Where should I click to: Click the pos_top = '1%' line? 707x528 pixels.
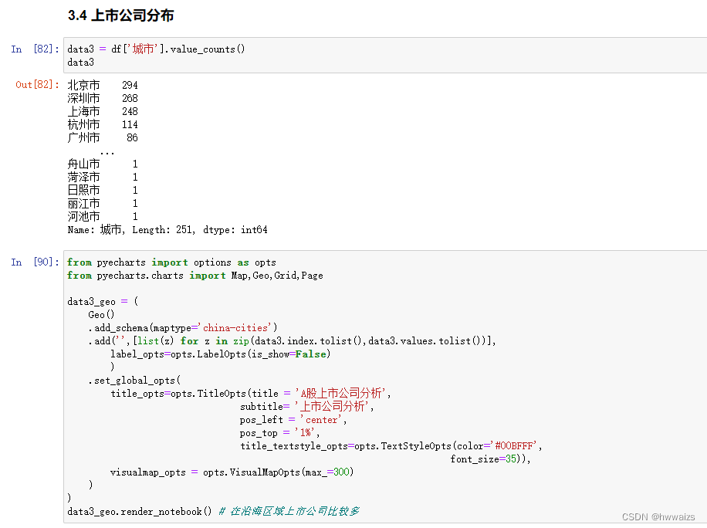pyautogui.click(x=280, y=433)
